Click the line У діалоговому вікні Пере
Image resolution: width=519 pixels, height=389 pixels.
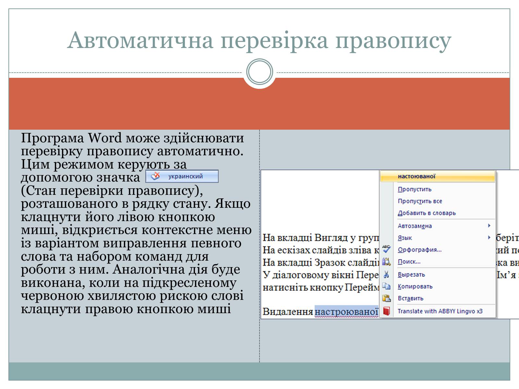[321, 275]
